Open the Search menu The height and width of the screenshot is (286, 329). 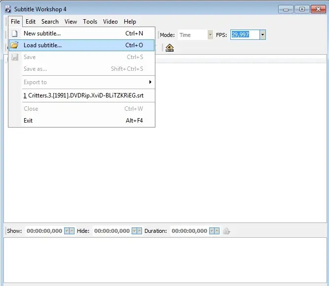coord(50,22)
